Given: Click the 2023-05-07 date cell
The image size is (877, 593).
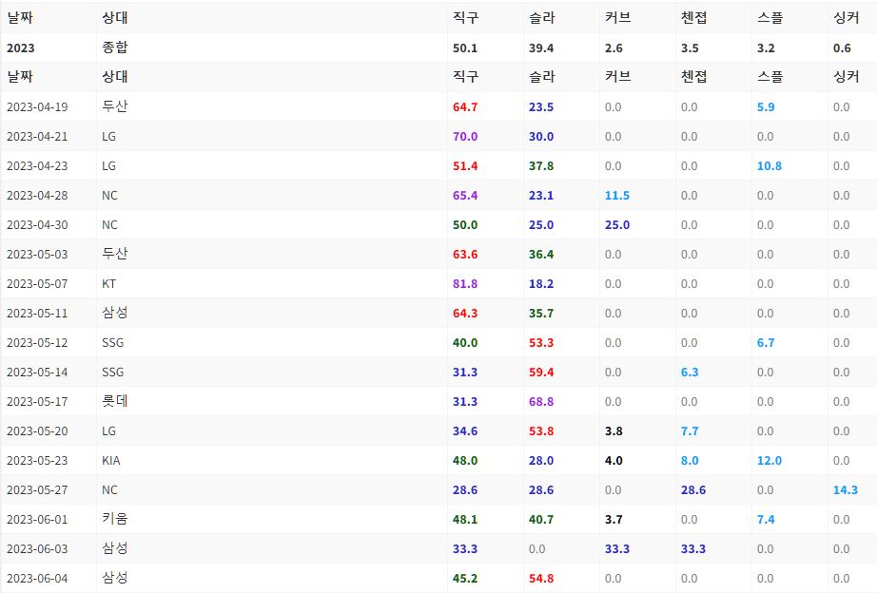Looking at the screenshot, I should (x=37, y=284).
